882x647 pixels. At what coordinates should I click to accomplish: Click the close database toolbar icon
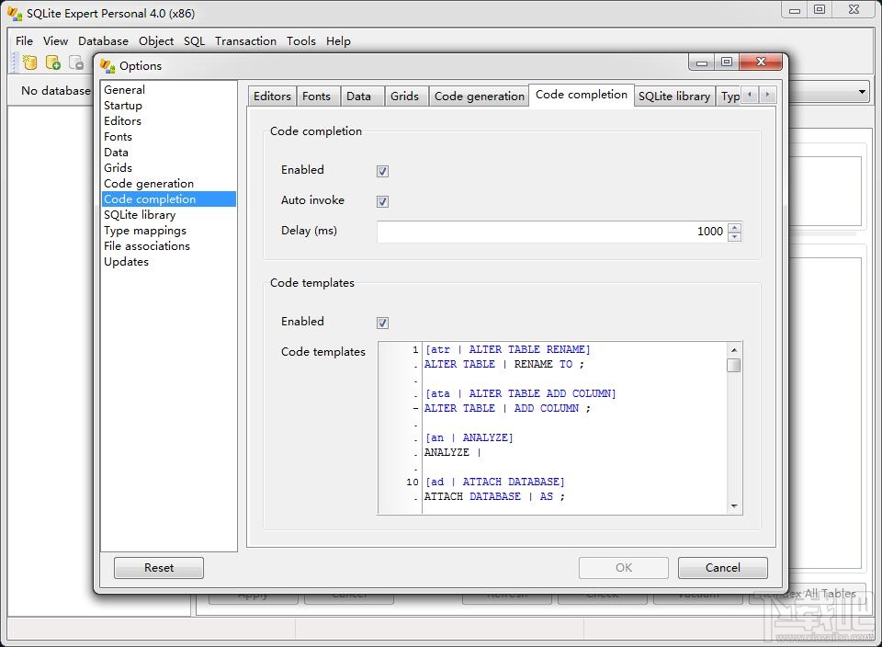point(75,62)
